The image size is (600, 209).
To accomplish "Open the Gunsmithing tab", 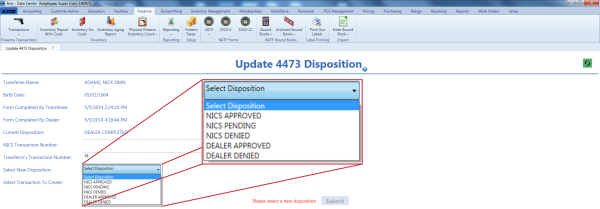I will pyautogui.click(x=171, y=10).
